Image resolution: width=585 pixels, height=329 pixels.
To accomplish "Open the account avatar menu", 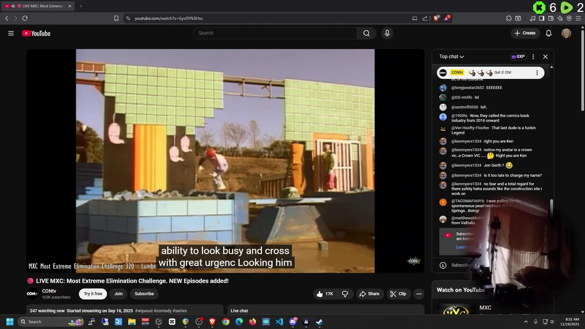I will 566,33.
